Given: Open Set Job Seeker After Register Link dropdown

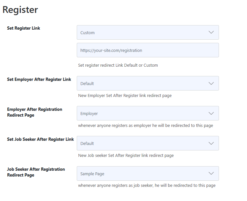Looking at the screenshot, I should (x=148, y=143).
